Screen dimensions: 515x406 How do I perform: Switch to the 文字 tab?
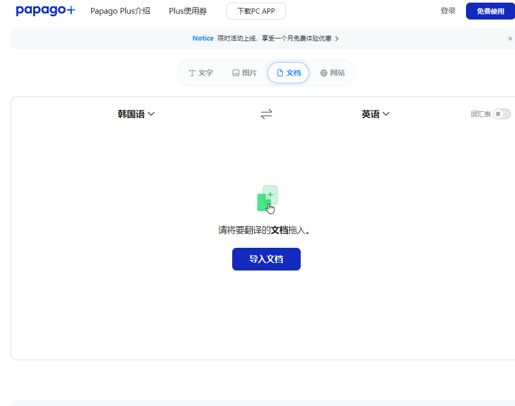[x=201, y=73]
